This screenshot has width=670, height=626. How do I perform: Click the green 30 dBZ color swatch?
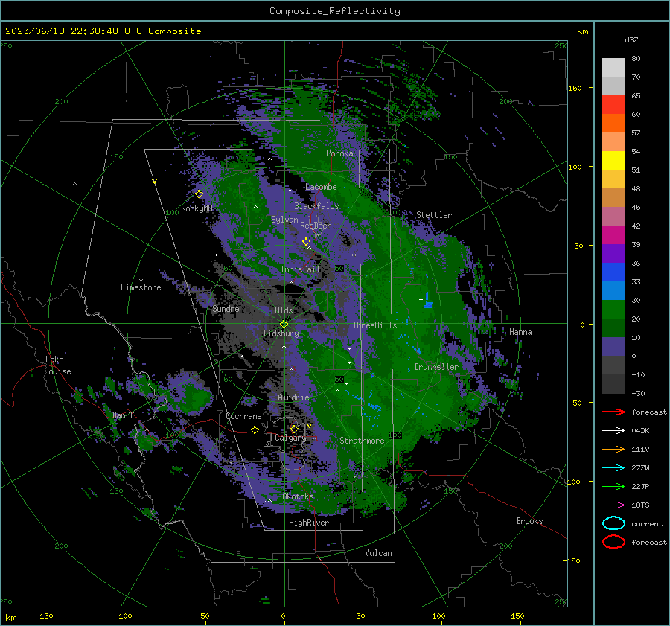pos(613,309)
